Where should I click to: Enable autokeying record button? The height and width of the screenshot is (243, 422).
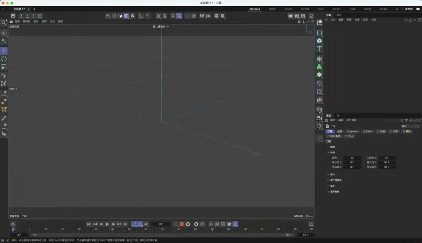(x=182, y=224)
